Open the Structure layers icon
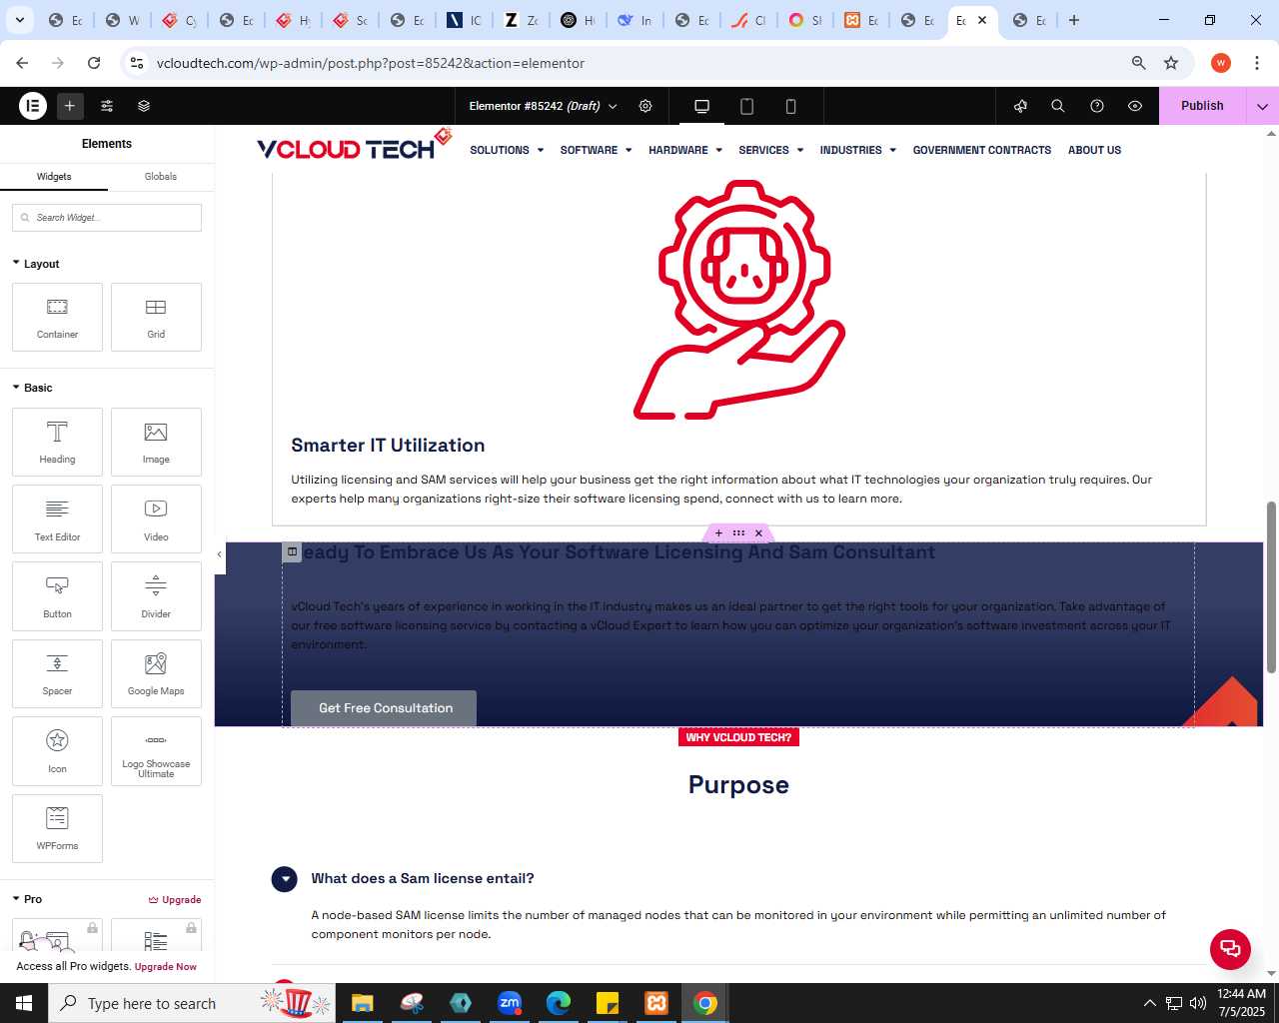 click(144, 106)
